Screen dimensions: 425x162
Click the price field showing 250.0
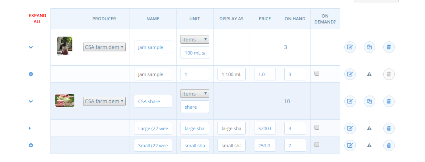(265, 145)
